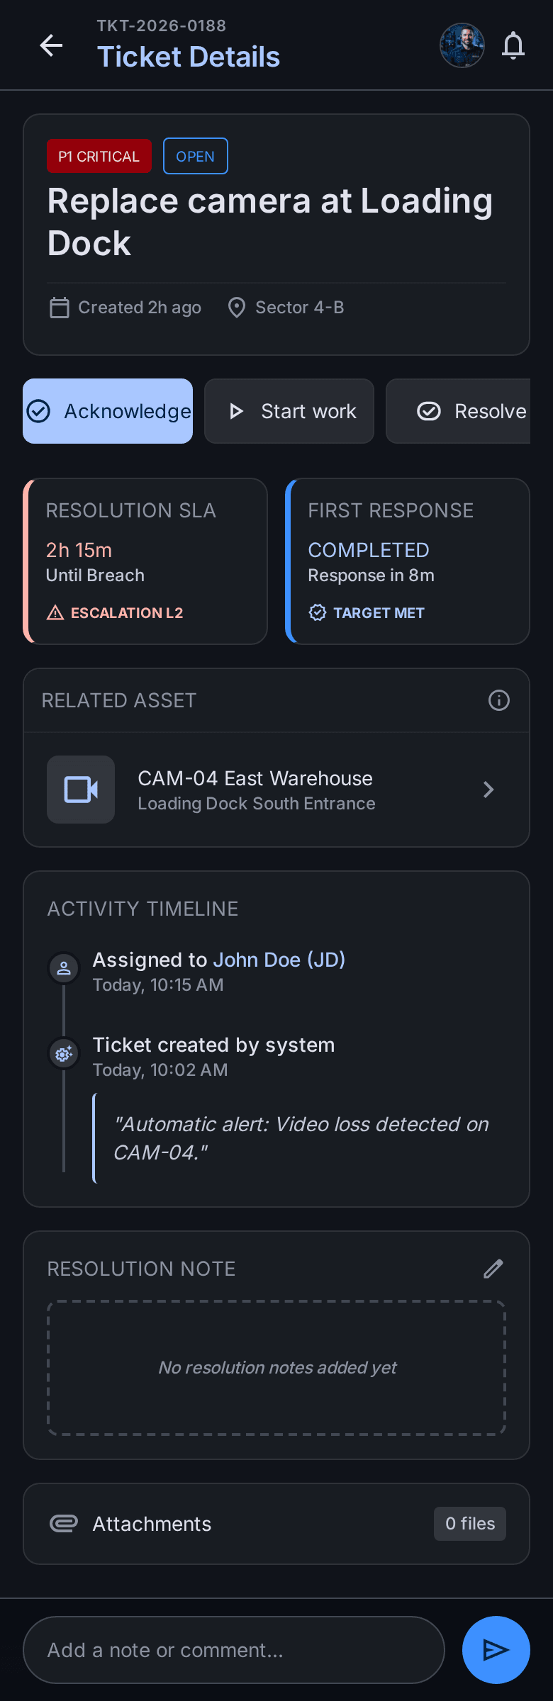Image resolution: width=553 pixels, height=1701 pixels.
Task: Open the 0 files attachments badge
Action: (x=470, y=1524)
